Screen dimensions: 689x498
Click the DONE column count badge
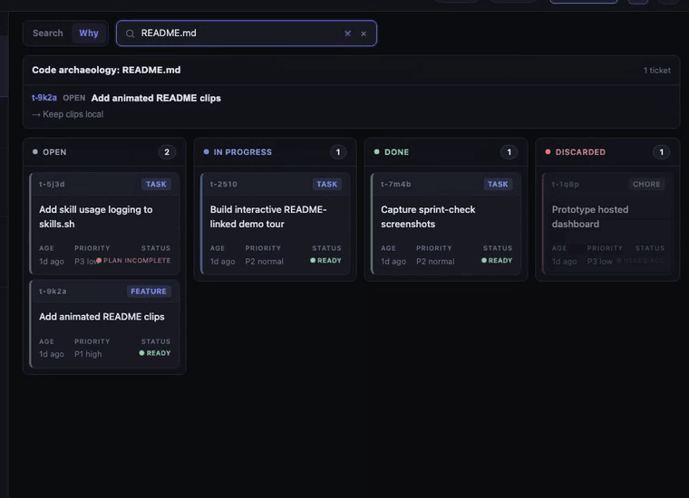(x=509, y=152)
